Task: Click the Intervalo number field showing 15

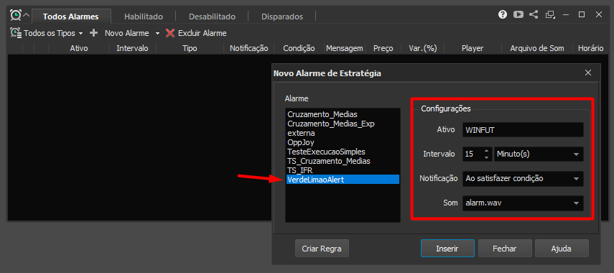Action: pyautogui.click(x=473, y=154)
